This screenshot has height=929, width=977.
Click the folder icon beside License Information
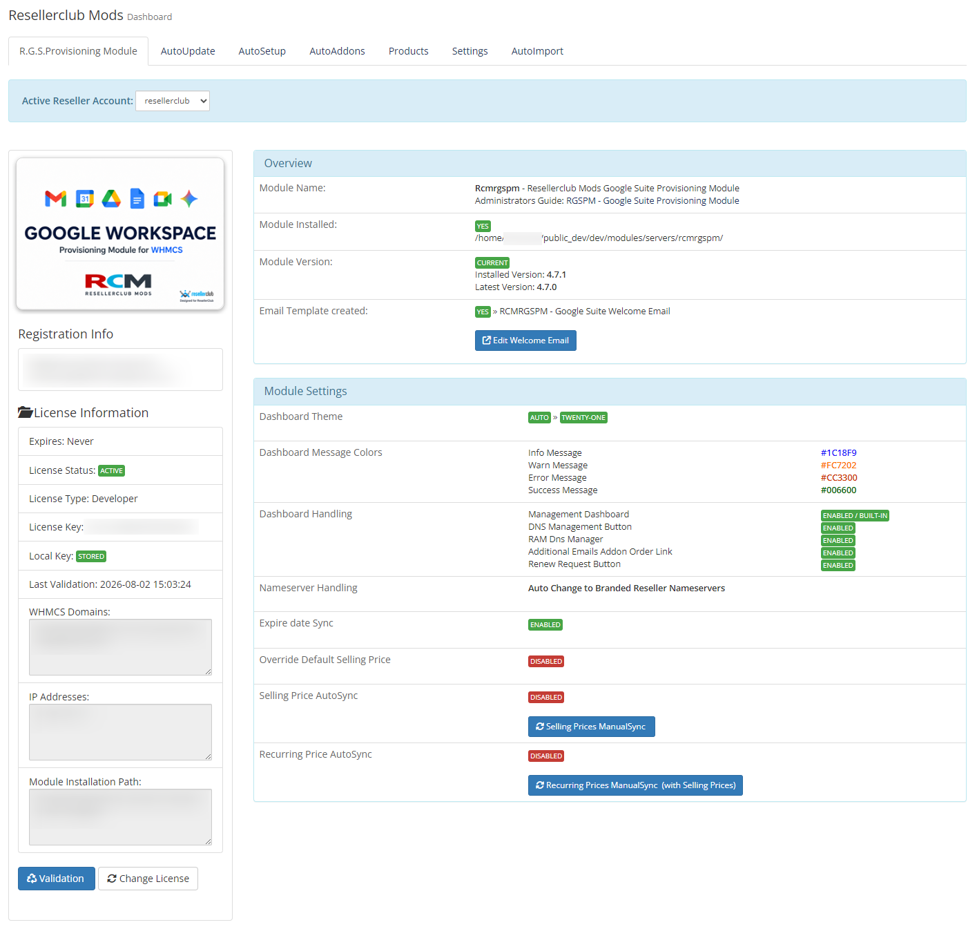[26, 412]
